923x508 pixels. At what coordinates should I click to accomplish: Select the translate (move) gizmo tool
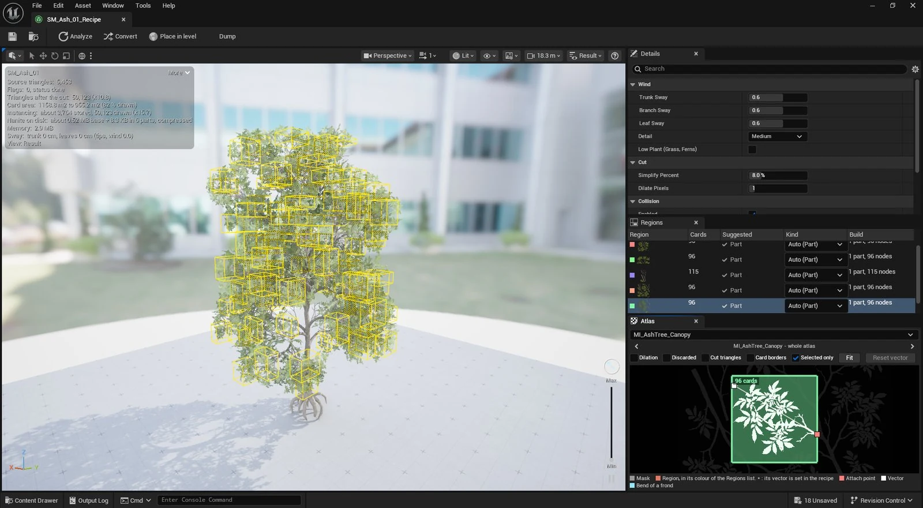click(43, 56)
